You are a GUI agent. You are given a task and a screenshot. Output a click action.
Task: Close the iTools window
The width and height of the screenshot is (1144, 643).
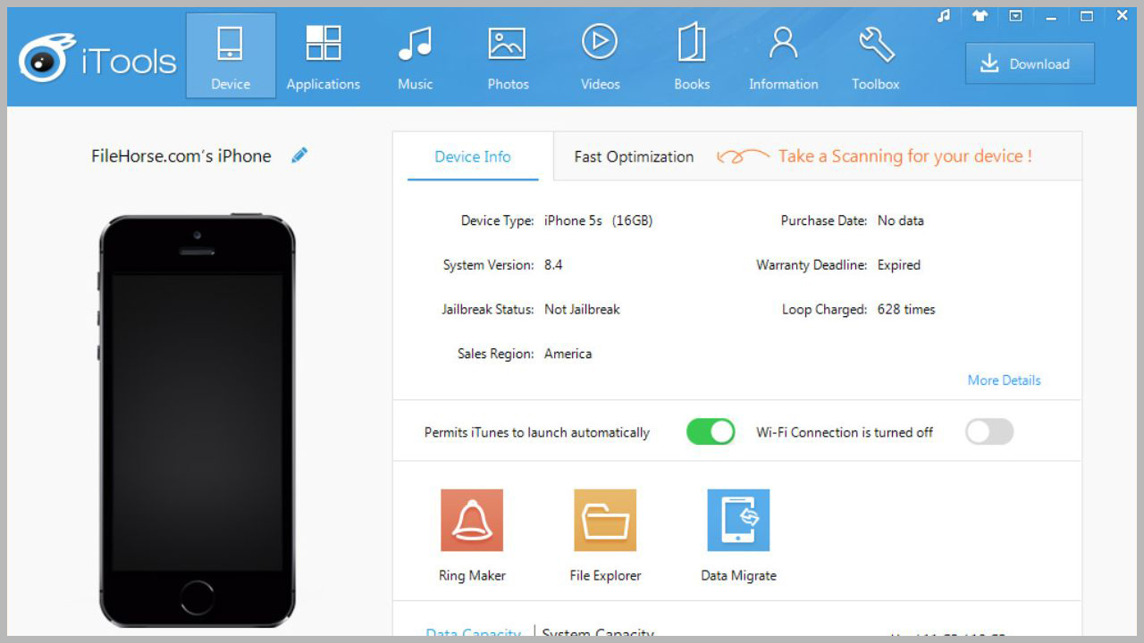[1123, 15]
